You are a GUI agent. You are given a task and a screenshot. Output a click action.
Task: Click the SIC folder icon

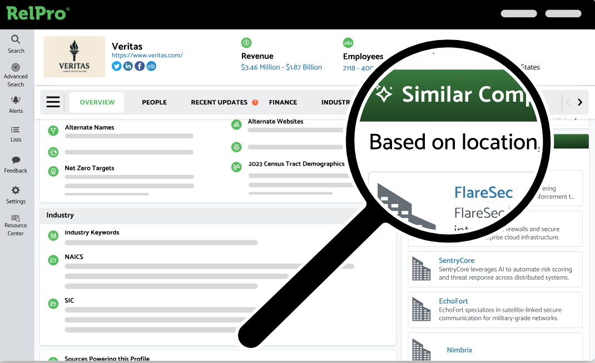(x=53, y=304)
